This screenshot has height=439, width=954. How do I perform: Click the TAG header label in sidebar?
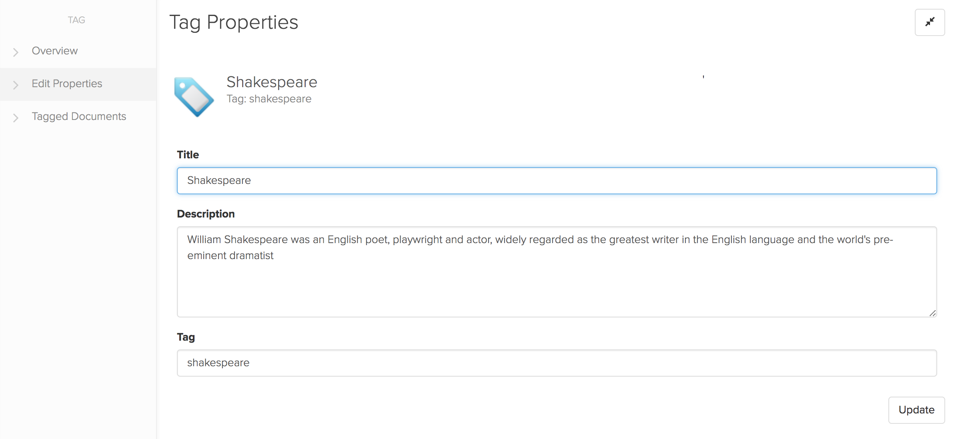tap(76, 20)
